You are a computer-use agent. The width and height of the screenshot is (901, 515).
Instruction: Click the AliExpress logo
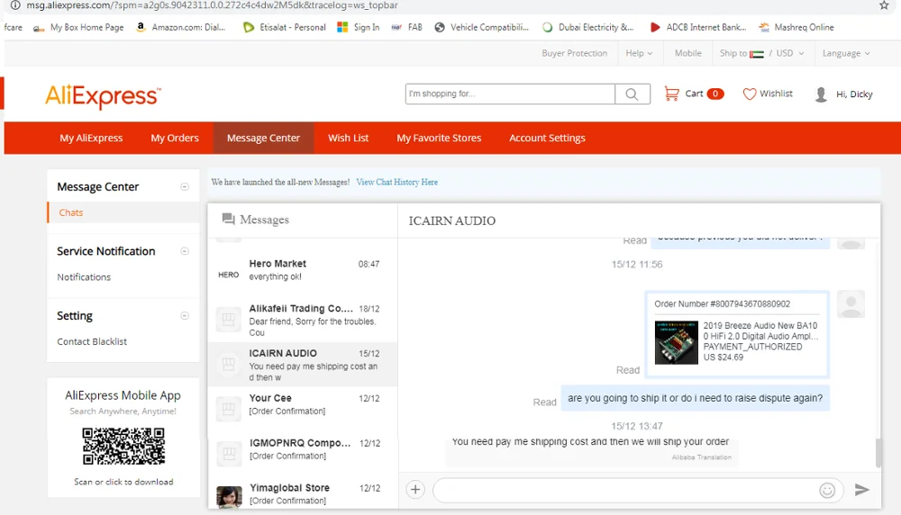tap(103, 95)
